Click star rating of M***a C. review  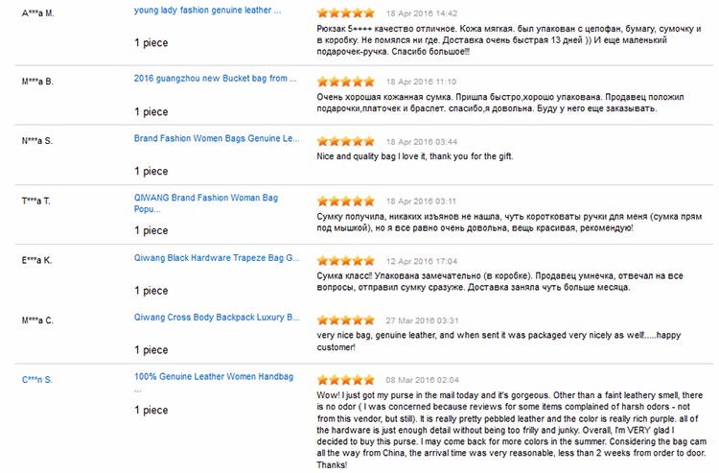[345, 320]
